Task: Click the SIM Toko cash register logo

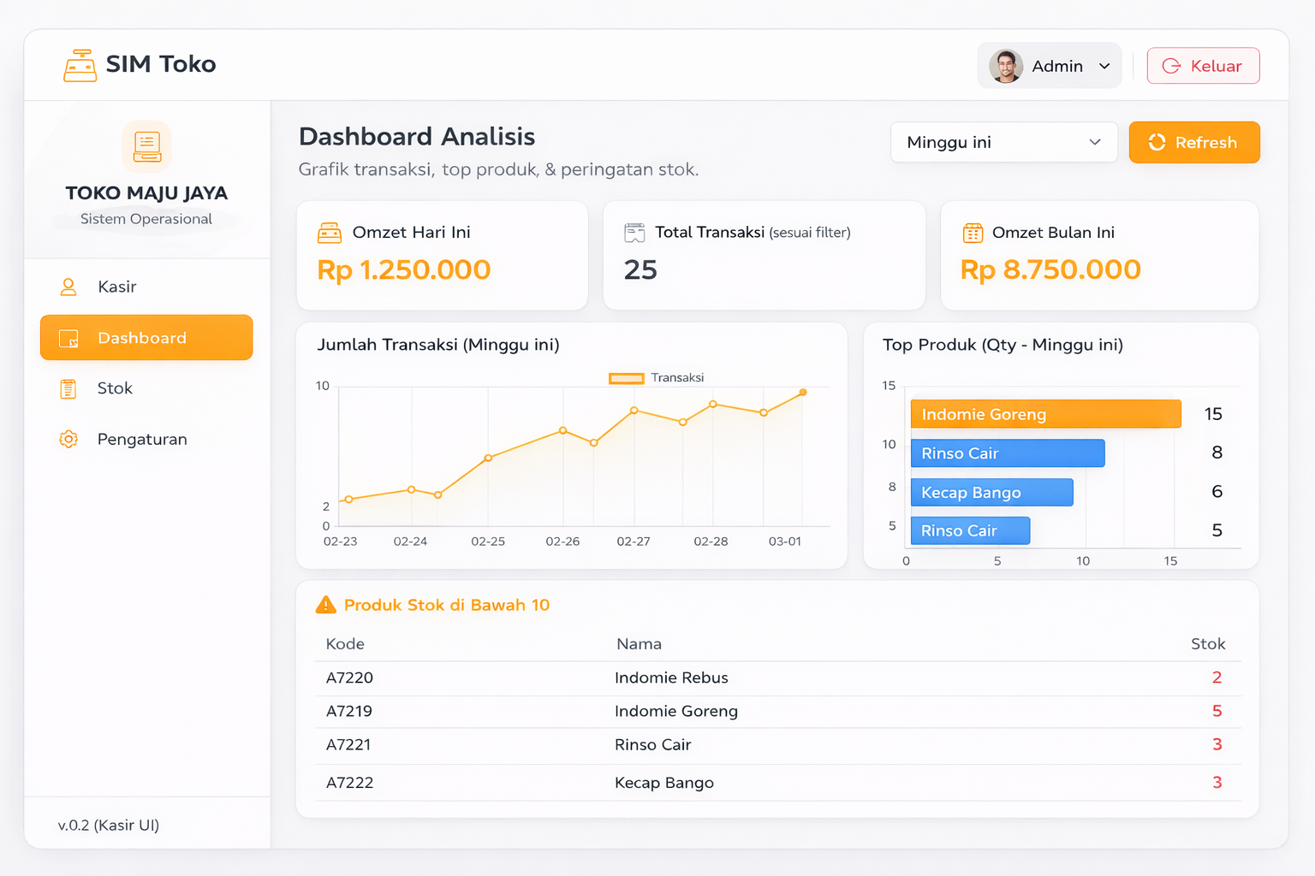Action: click(80, 66)
